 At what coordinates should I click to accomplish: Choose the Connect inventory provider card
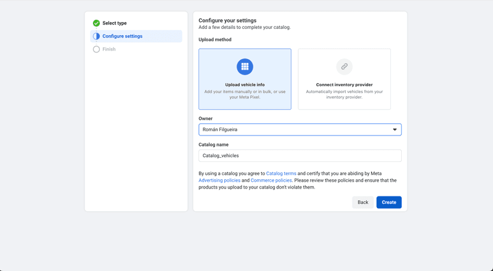coord(344,79)
